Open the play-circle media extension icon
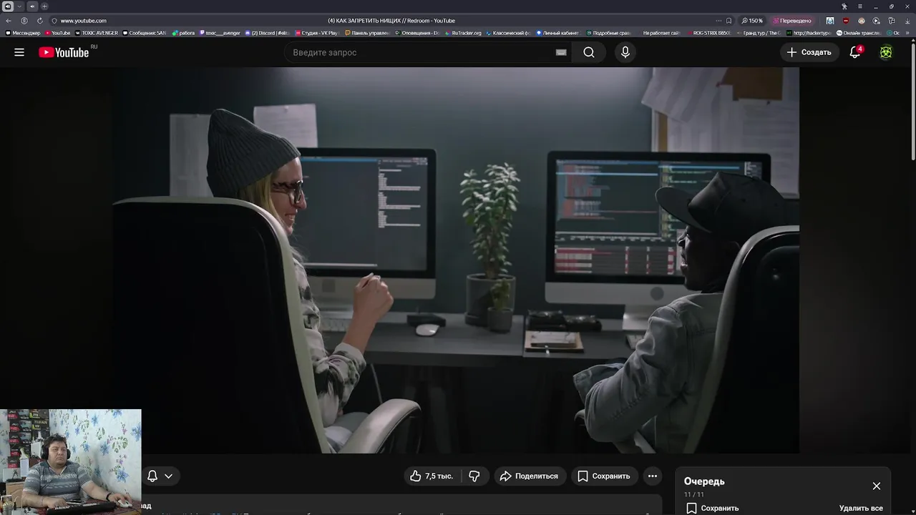Image resolution: width=916 pixels, height=515 pixels. pyautogui.click(x=877, y=21)
